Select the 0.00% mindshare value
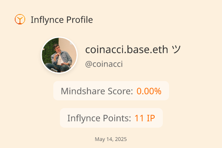This screenshot has width=222, height=148. click(x=149, y=91)
